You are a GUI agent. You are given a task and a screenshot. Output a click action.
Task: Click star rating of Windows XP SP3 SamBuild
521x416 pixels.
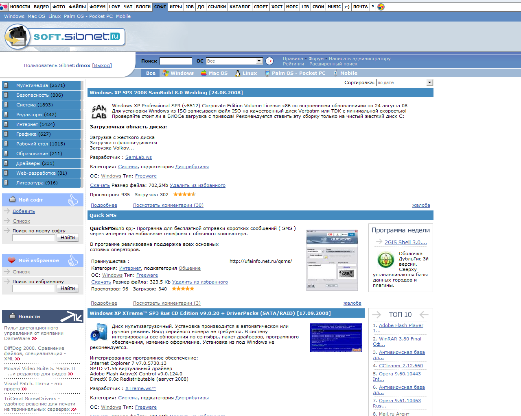click(184, 195)
